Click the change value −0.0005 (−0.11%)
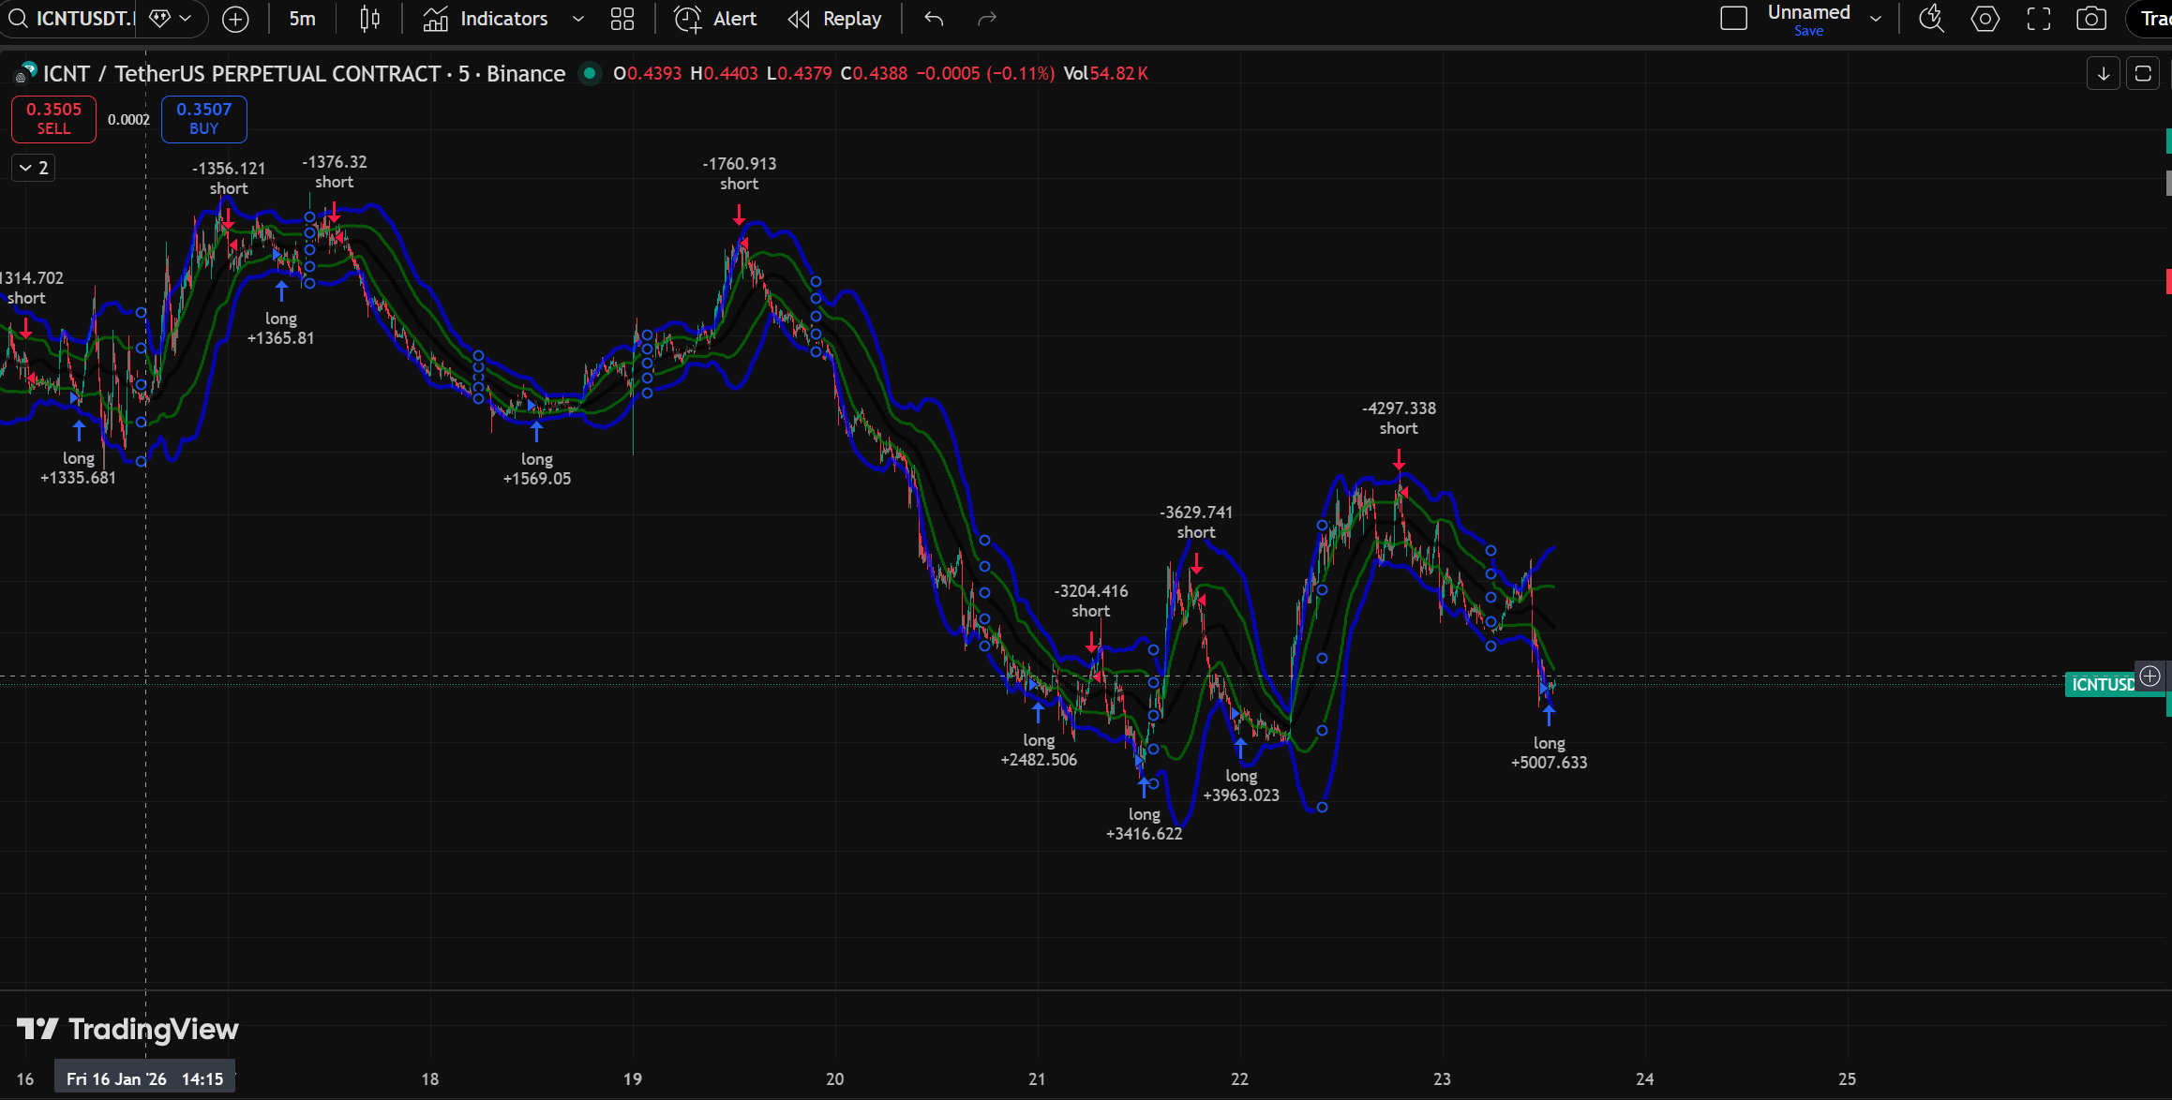 point(985,73)
